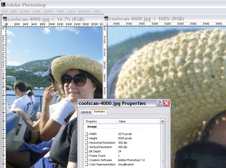Viewport: 226px width, 168px height.
Task: Click the 'Horizontal Resolution' property label
Action: coord(102,143)
